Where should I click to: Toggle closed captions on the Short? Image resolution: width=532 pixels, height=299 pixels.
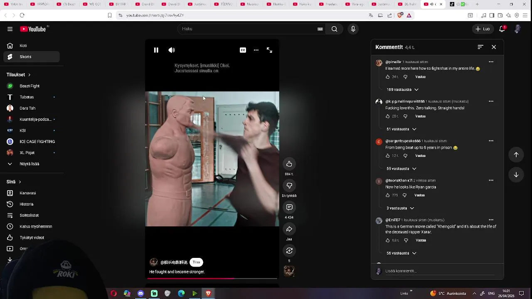[243, 50]
